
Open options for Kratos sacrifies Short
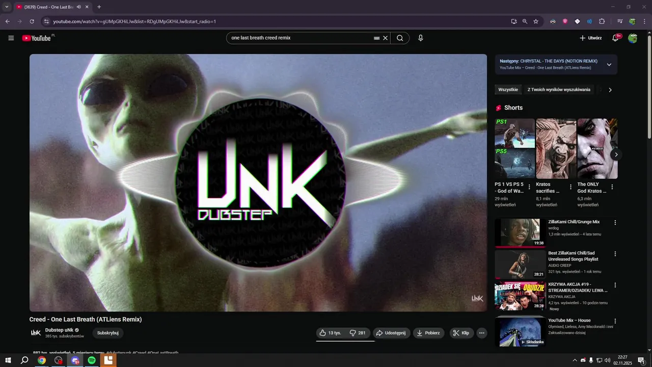570,187
